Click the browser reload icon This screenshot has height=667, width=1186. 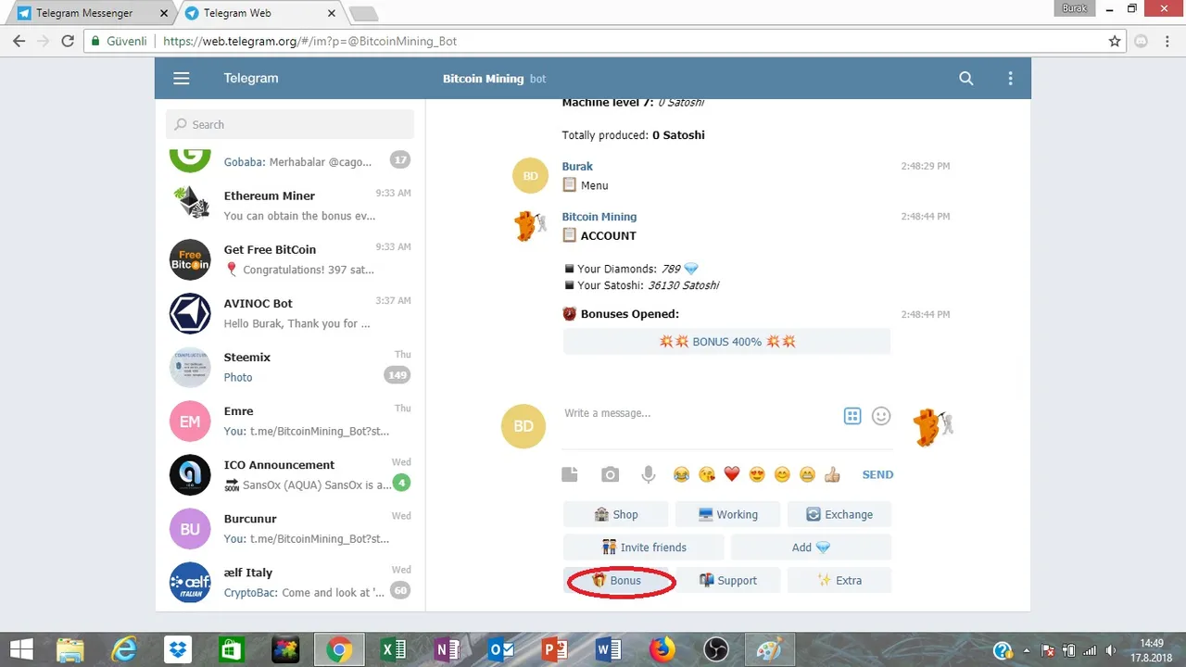click(x=67, y=41)
